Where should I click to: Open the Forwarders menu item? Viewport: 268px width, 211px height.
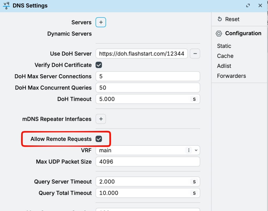231,76
